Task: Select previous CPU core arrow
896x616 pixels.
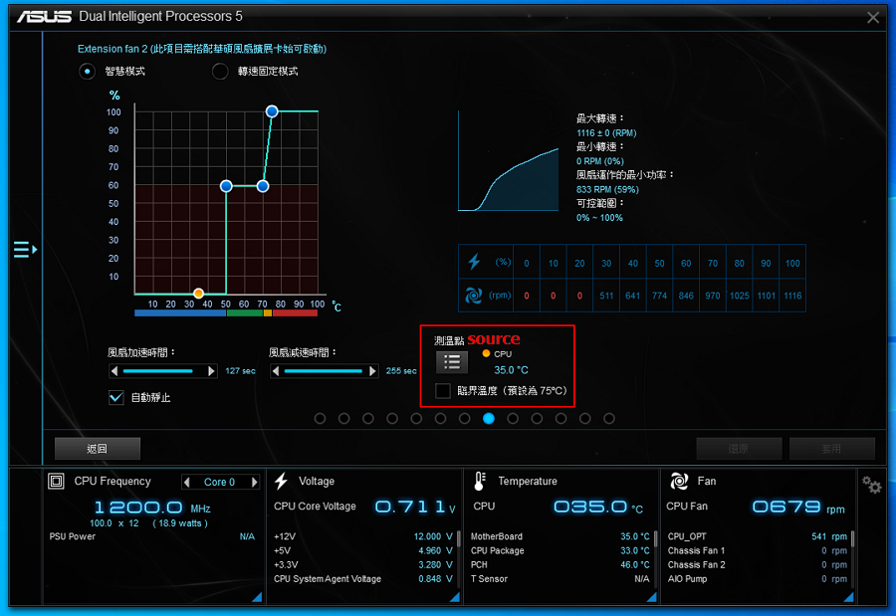Action: (187, 483)
